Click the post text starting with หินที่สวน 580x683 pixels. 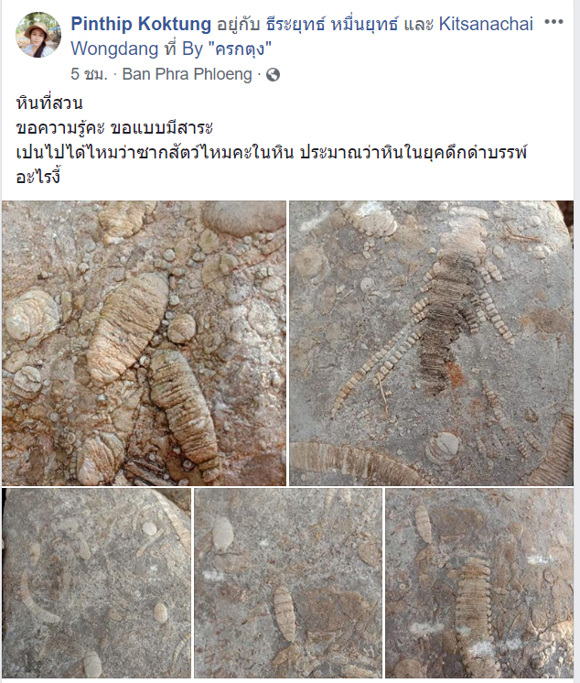[49, 103]
